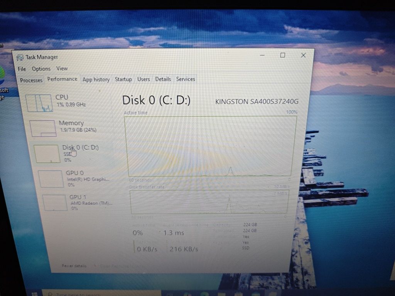This screenshot has height=296, width=395.
Task: Open the File menu
Action: click(22, 69)
